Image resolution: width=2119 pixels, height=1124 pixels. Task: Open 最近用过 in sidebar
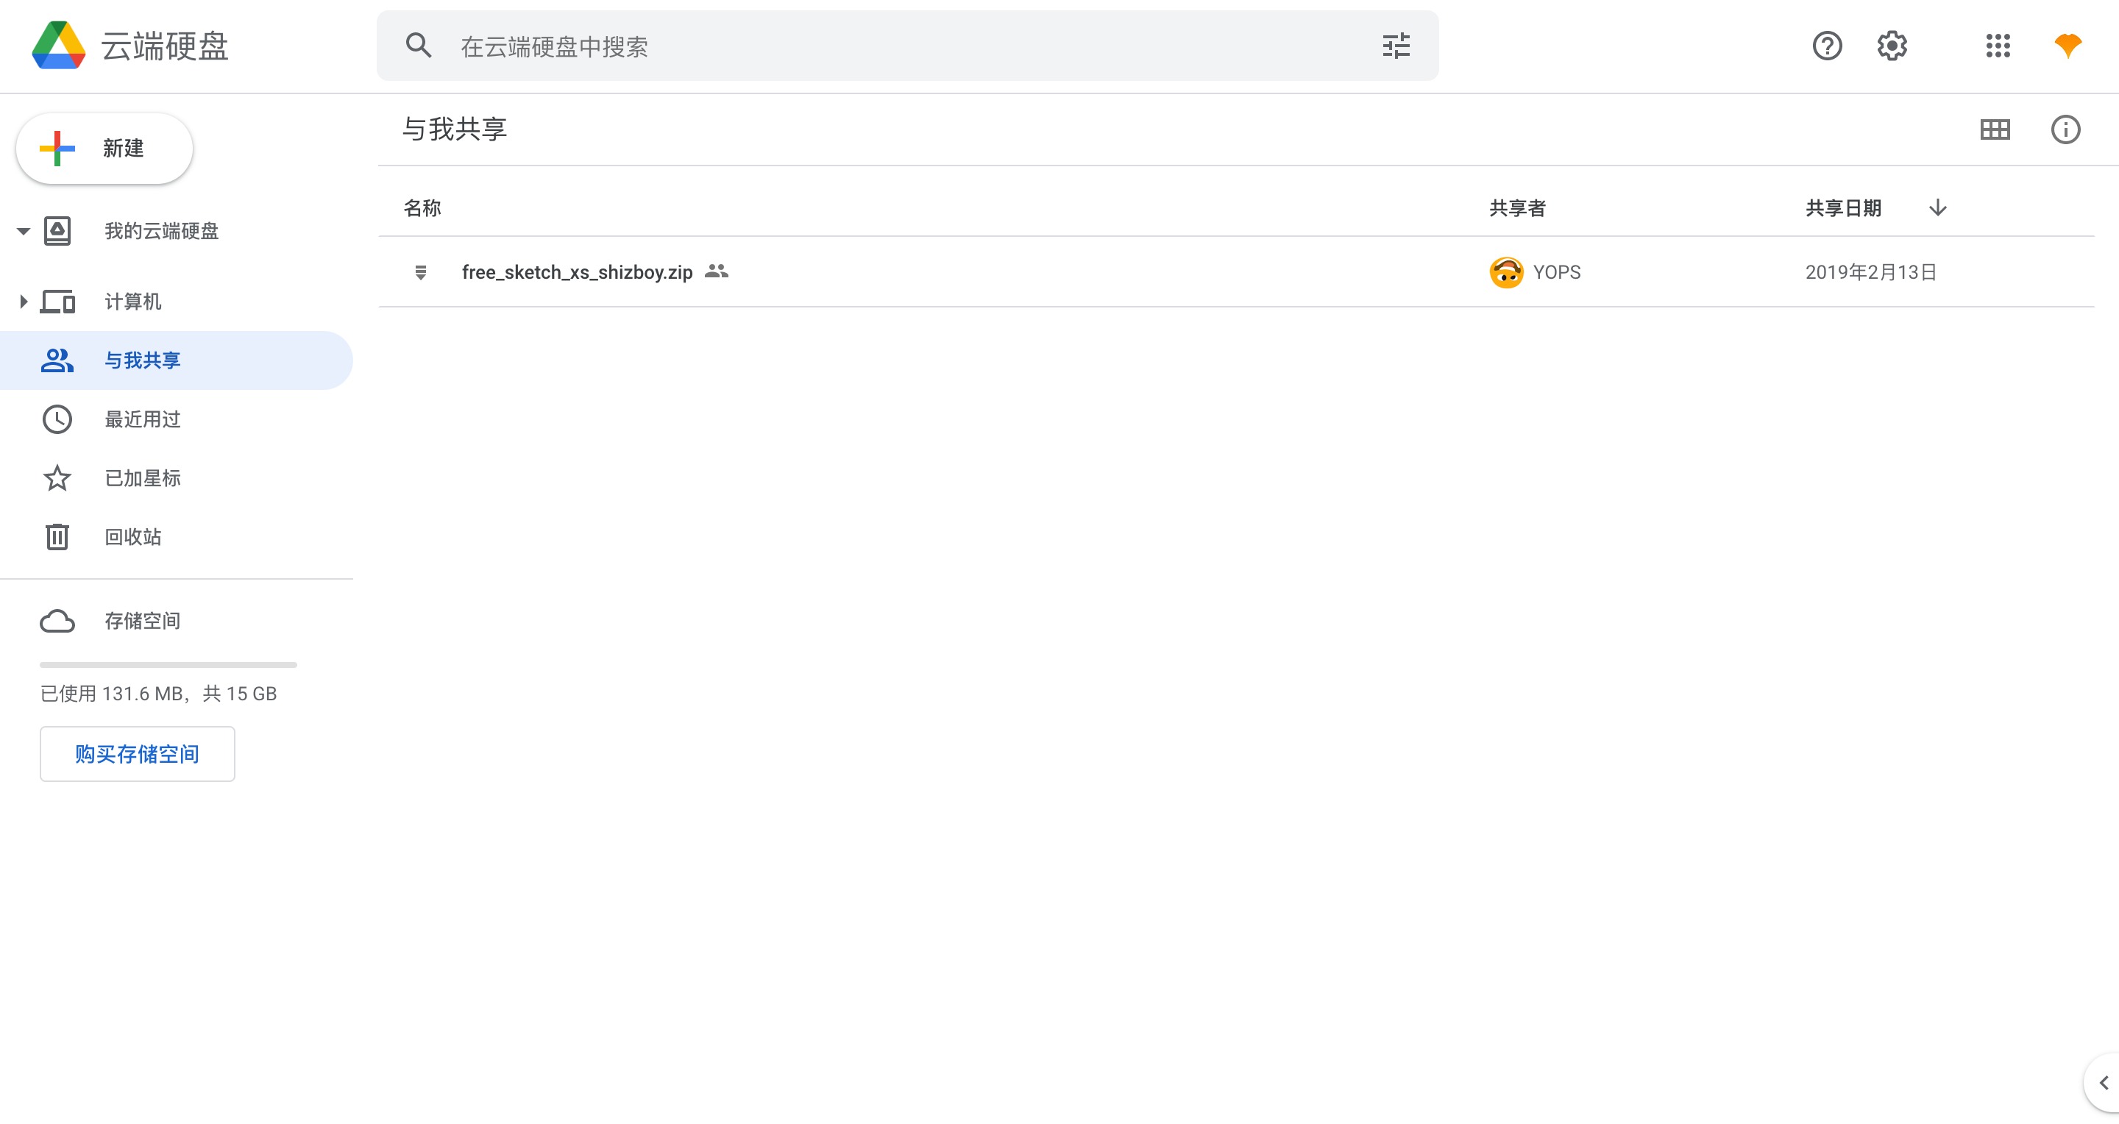point(142,419)
